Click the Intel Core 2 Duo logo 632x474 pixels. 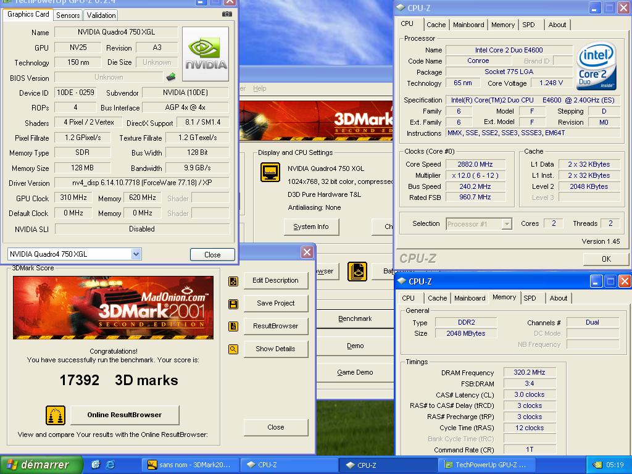(x=596, y=65)
